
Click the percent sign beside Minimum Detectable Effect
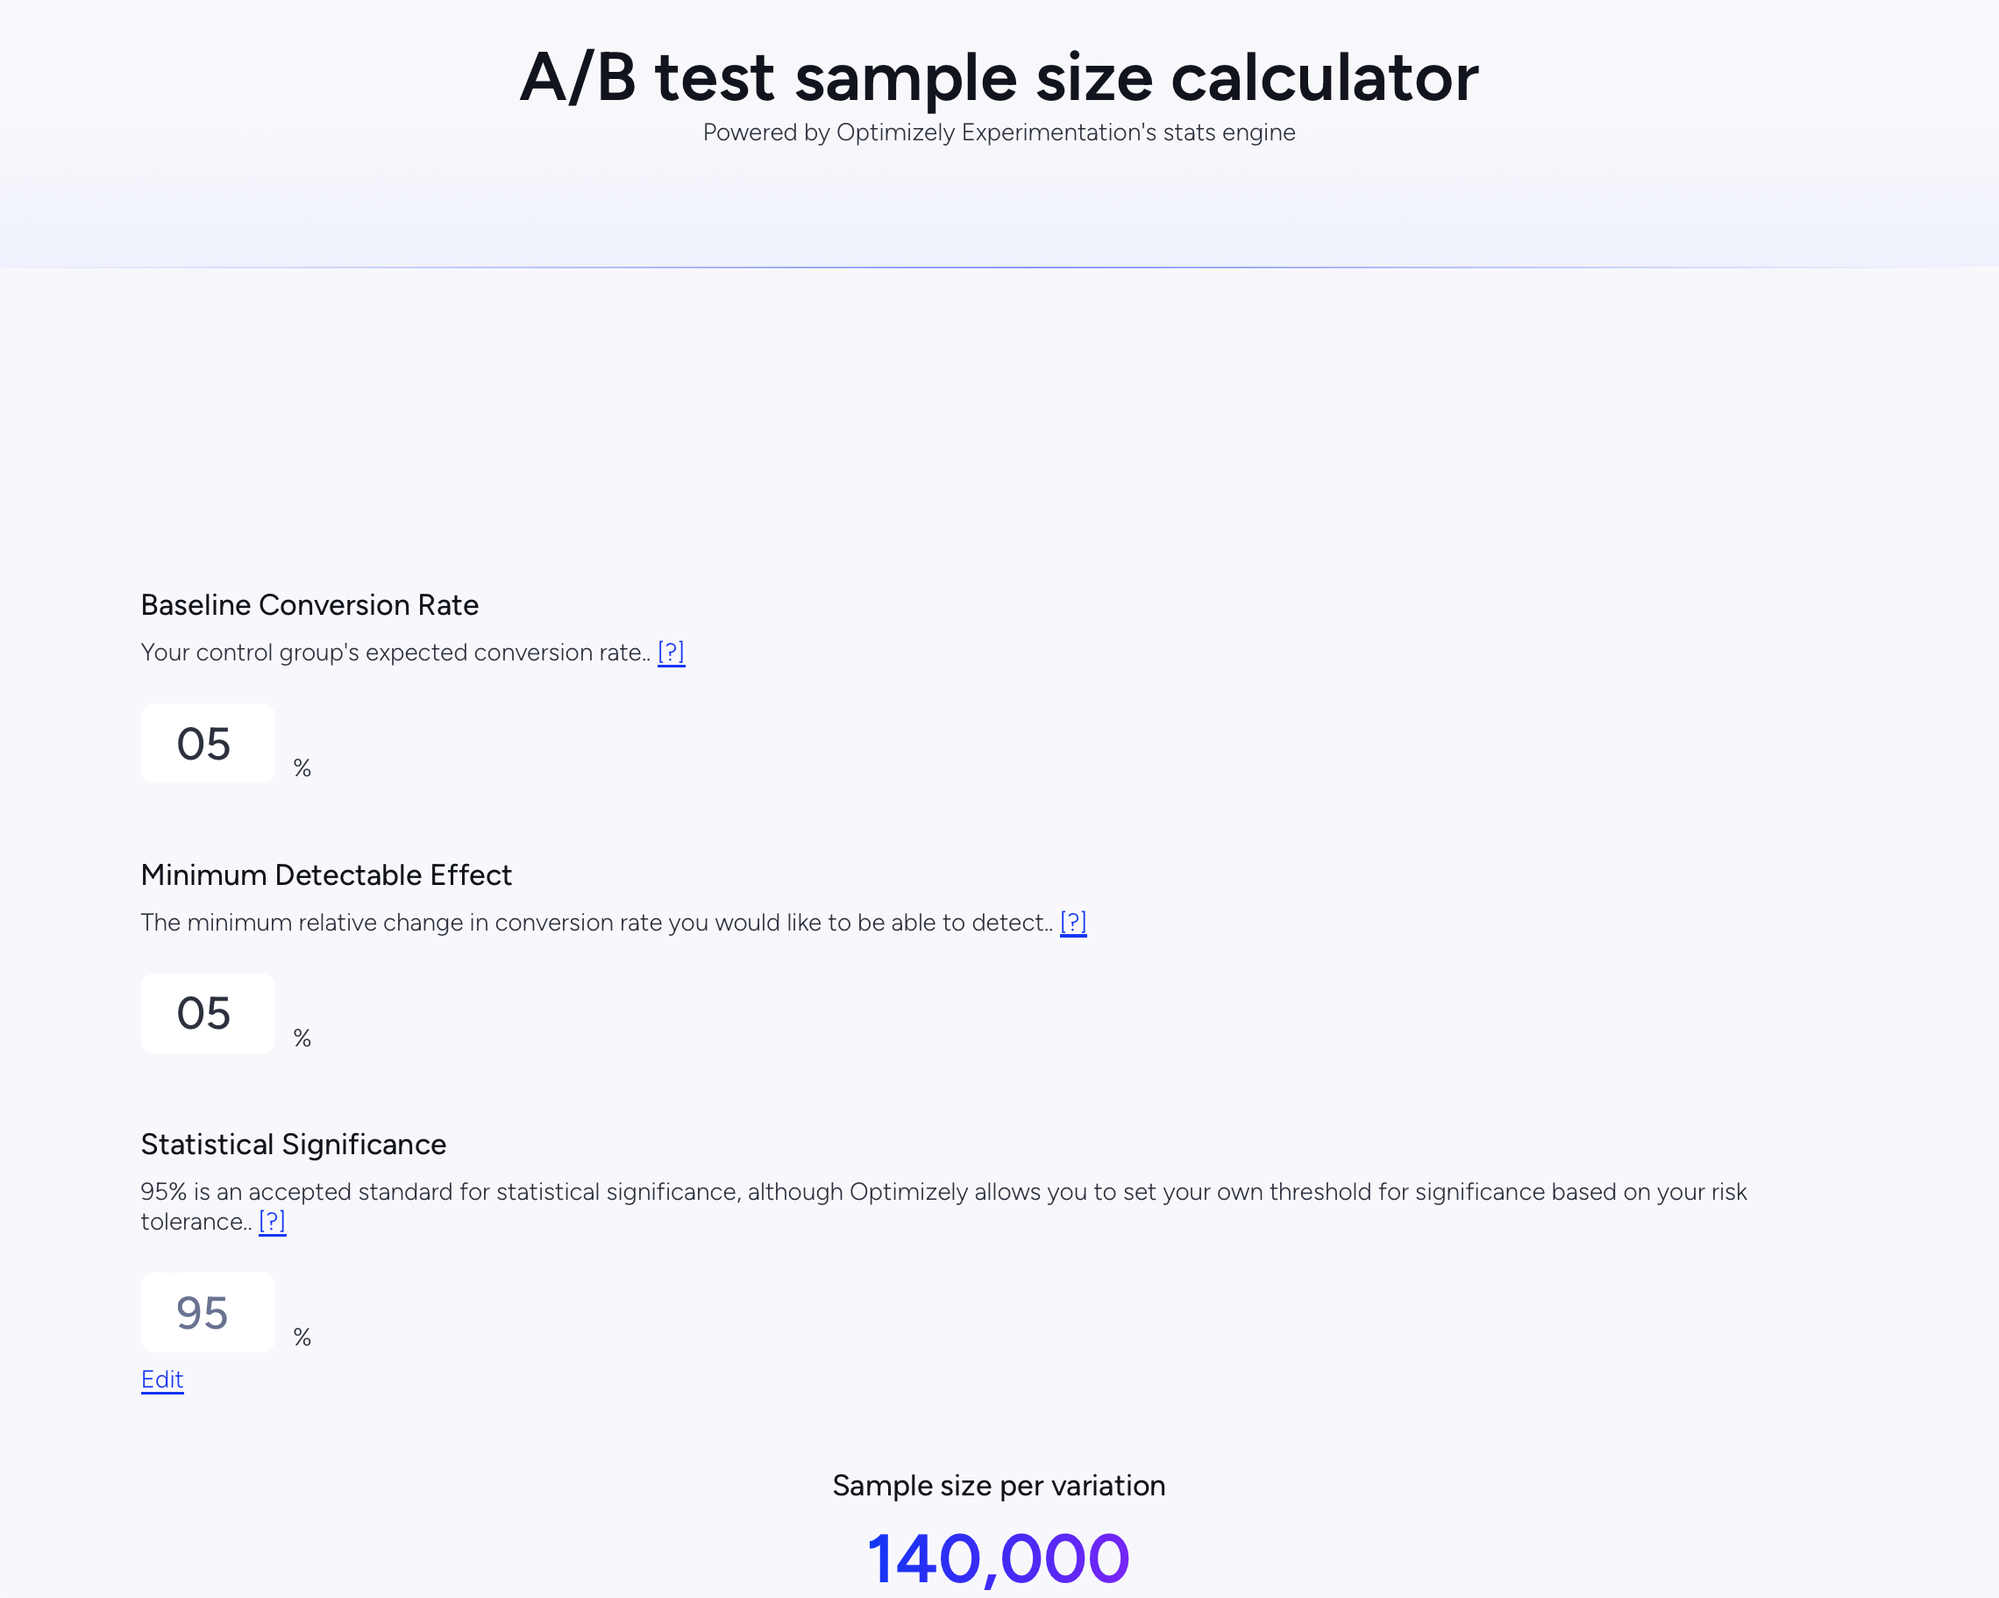coord(302,1038)
